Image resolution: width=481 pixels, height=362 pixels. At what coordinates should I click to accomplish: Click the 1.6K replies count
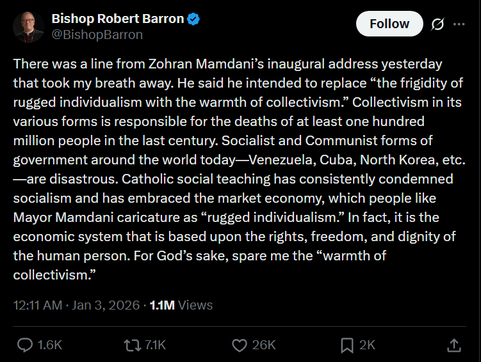click(50, 345)
